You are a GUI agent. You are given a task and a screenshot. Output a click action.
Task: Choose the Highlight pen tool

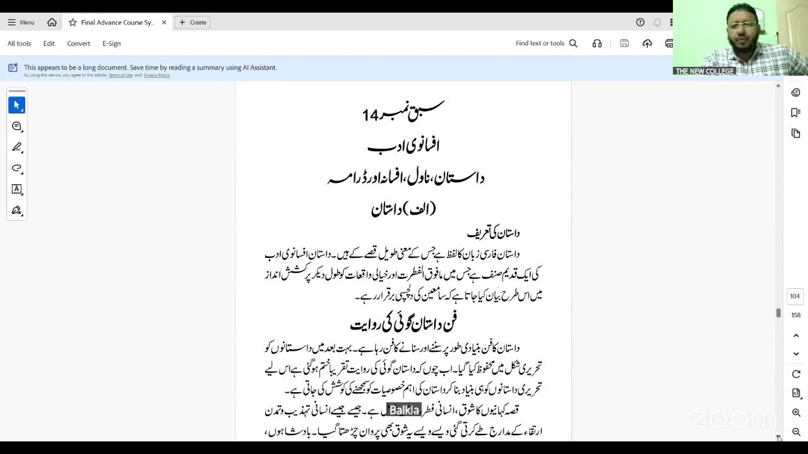[16, 147]
